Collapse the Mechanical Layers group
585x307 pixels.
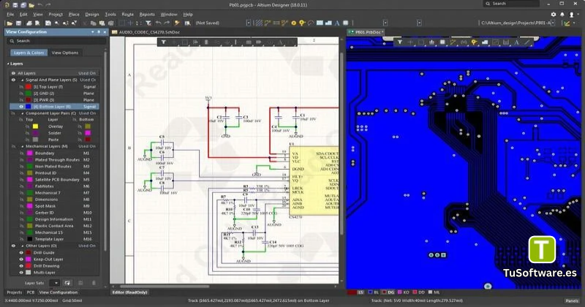(x=23, y=146)
